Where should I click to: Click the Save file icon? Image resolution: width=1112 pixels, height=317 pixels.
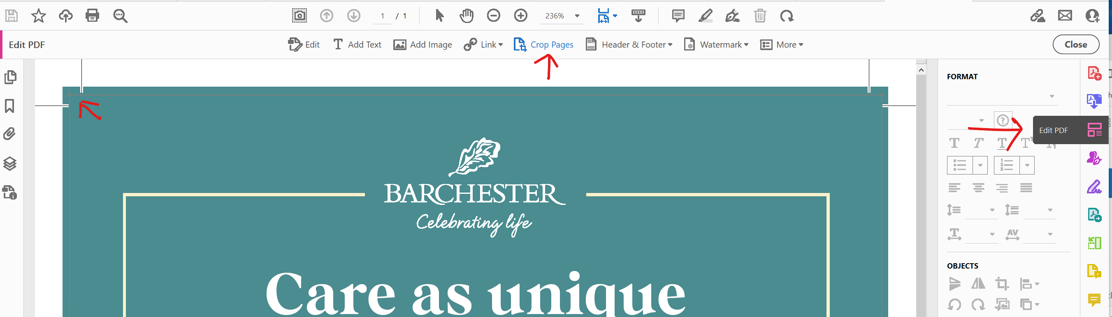coord(11,16)
